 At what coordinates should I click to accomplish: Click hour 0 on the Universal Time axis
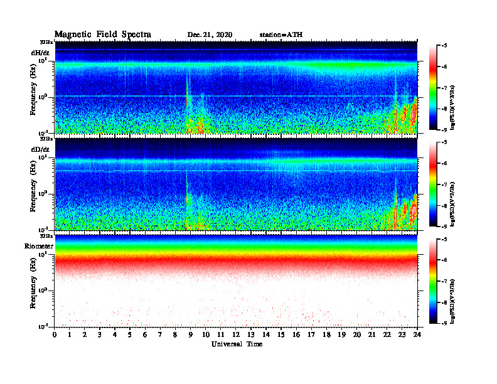55,334
